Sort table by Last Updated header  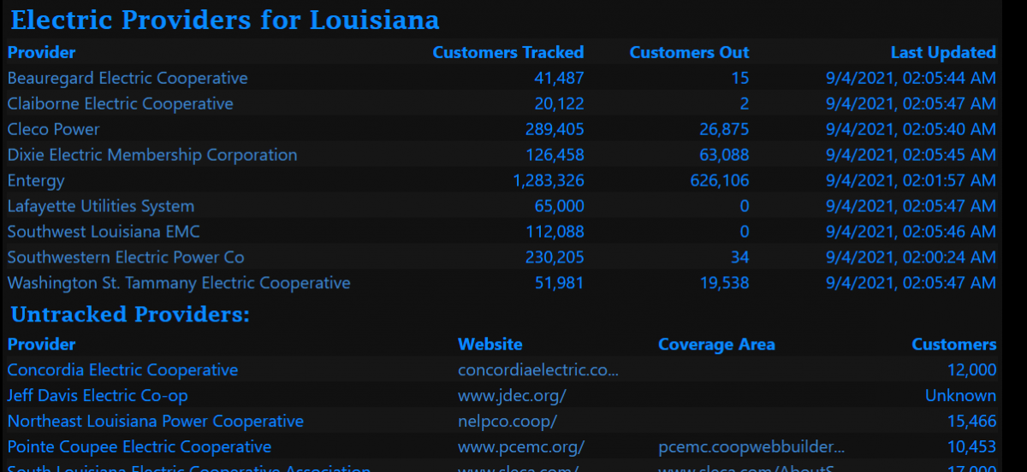[943, 52]
